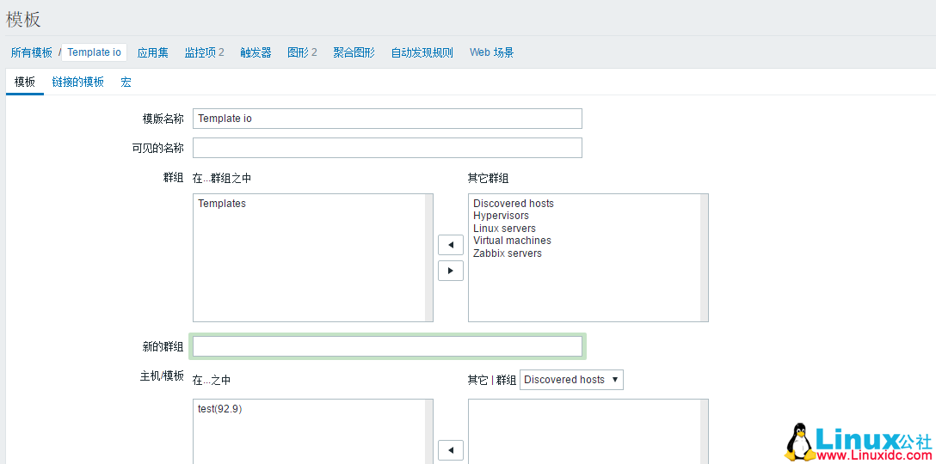Select test(92.9) in the hosts list
This screenshot has width=936, height=464.
(219, 409)
